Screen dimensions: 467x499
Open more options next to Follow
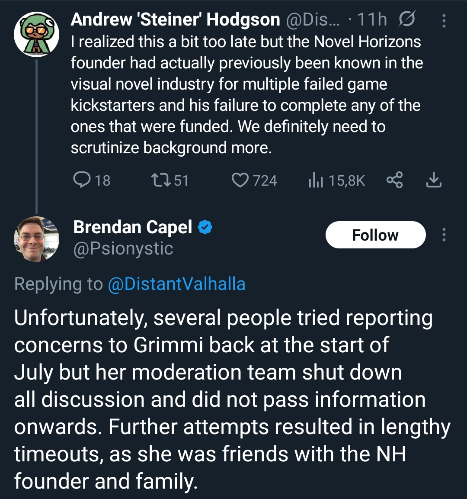pos(444,235)
